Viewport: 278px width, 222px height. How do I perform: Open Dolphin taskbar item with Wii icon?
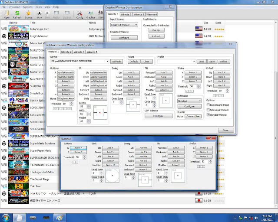pyautogui.click(x=19, y=218)
